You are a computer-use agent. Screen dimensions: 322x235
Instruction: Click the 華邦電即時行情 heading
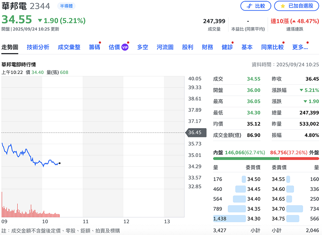pos(19,65)
